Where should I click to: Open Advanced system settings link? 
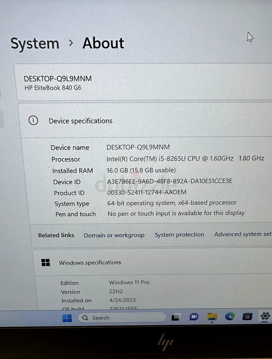[243, 234]
